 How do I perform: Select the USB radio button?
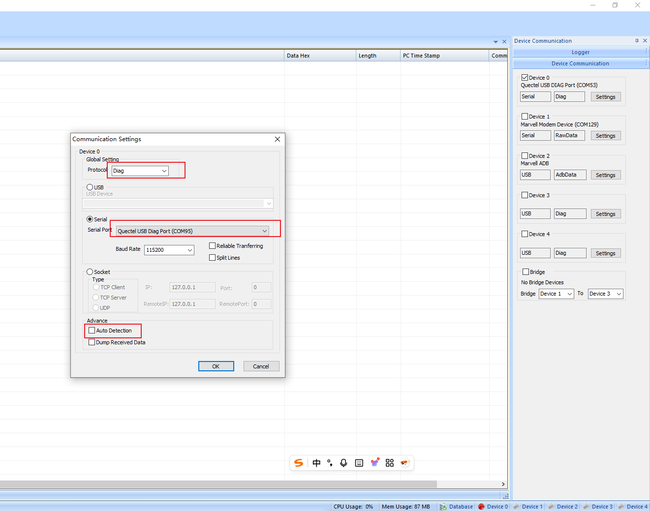click(x=90, y=187)
